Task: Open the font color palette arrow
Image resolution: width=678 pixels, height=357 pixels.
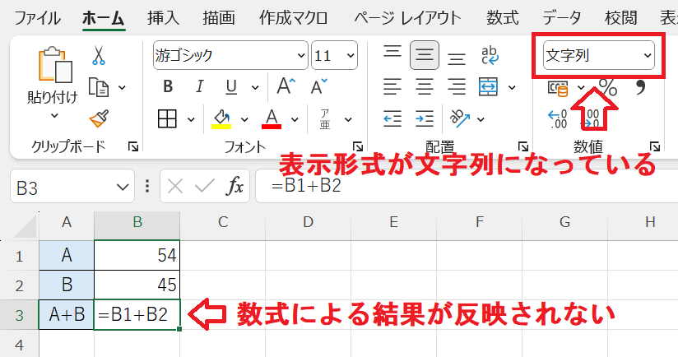Action: point(295,119)
